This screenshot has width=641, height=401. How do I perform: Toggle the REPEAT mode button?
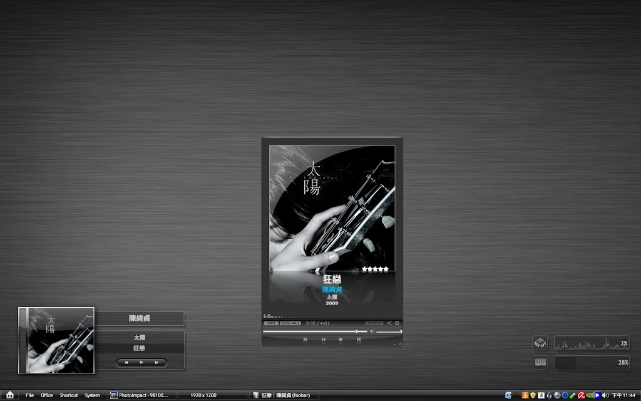[374, 323]
